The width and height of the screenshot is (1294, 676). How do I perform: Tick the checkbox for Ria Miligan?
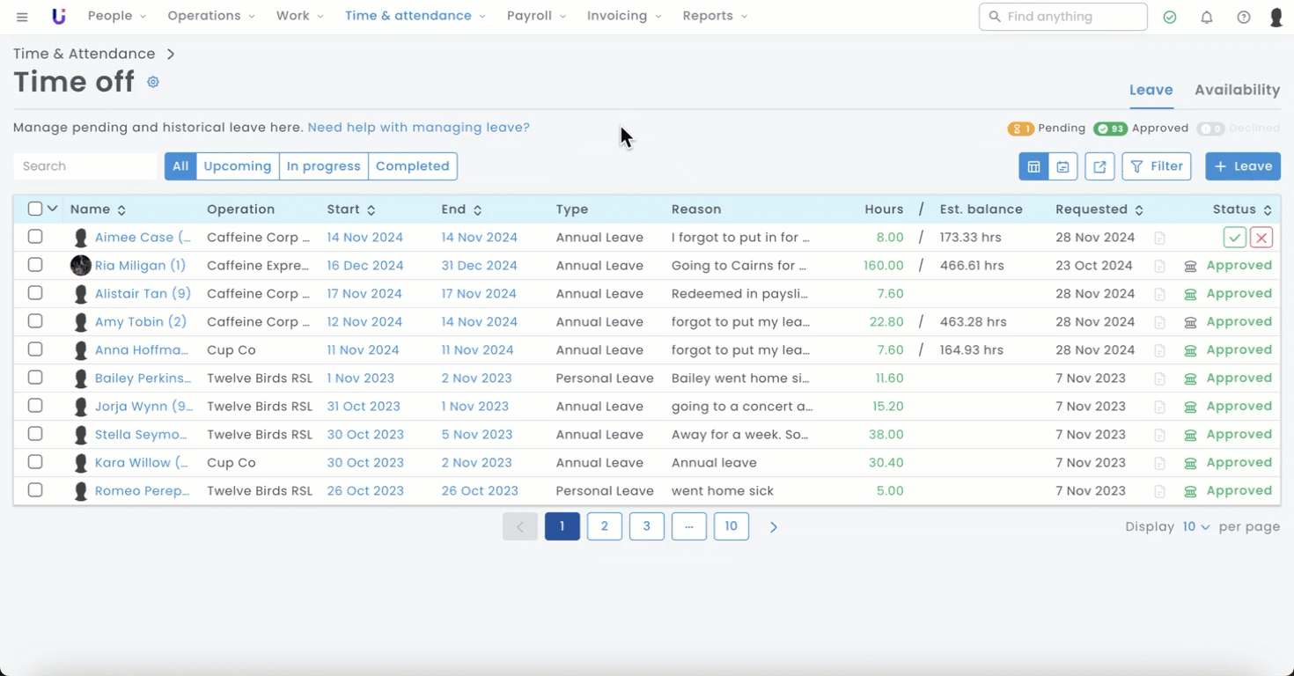click(x=35, y=265)
